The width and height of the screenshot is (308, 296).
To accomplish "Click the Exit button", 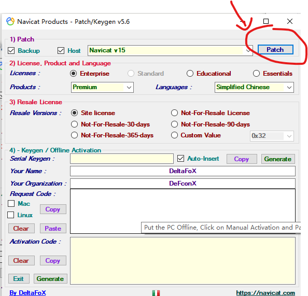I will click(x=19, y=278).
